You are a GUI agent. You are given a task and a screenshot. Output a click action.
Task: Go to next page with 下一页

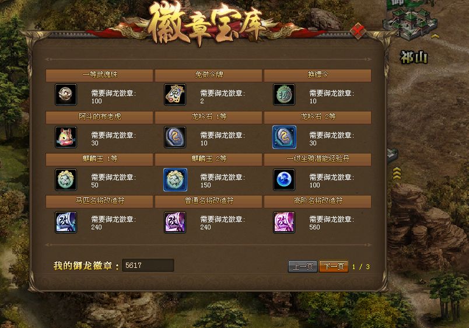(x=334, y=266)
